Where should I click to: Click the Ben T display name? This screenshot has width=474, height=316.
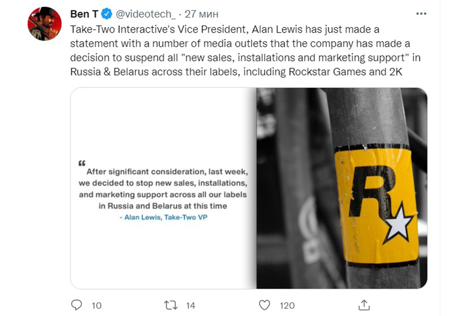click(x=85, y=14)
